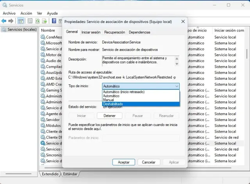The height and width of the screenshot is (184, 250).
Task: Click the export list toolbar icon
Action: [x=45, y=21]
